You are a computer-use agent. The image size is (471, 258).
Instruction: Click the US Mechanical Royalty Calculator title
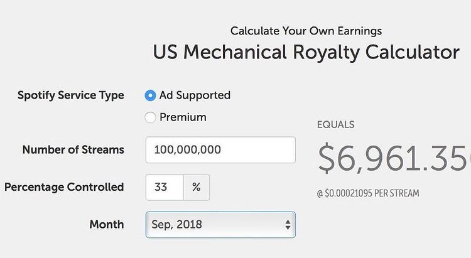(306, 52)
